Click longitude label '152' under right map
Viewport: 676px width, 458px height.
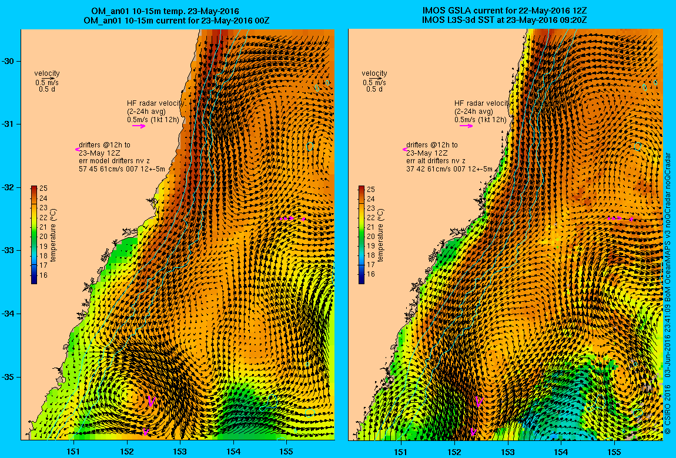click(454, 452)
